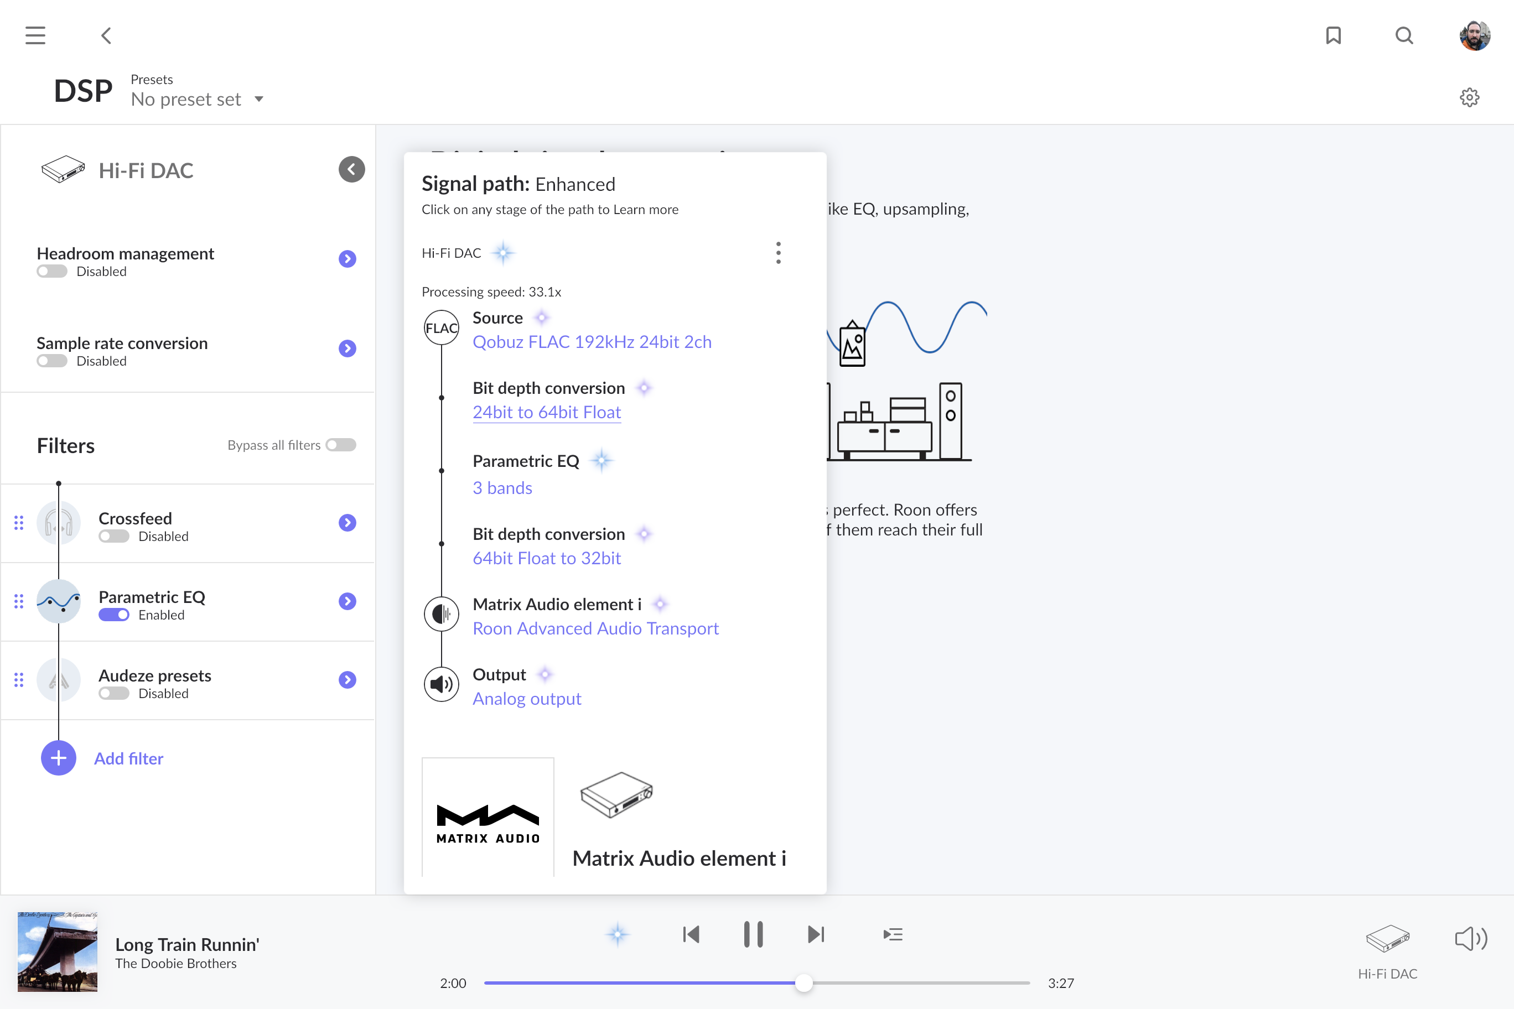1514x1009 pixels.
Task: Disable the Parametric EQ filter switch
Action: click(x=114, y=615)
